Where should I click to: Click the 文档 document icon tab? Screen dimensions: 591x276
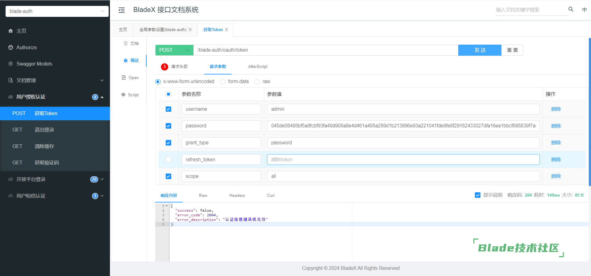(131, 43)
